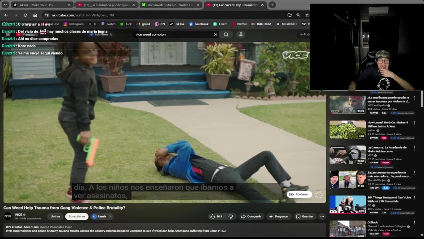Click the #weed hashtag link
This screenshot has height=239, width=424.
(44, 227)
